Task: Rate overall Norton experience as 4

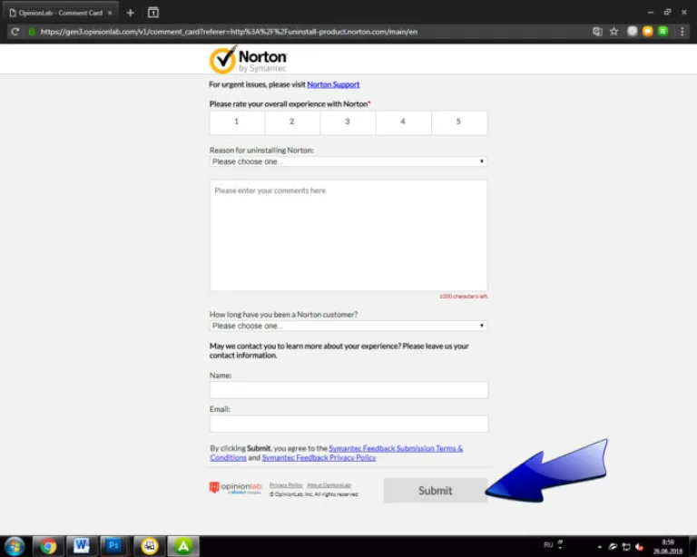Action: click(x=403, y=122)
